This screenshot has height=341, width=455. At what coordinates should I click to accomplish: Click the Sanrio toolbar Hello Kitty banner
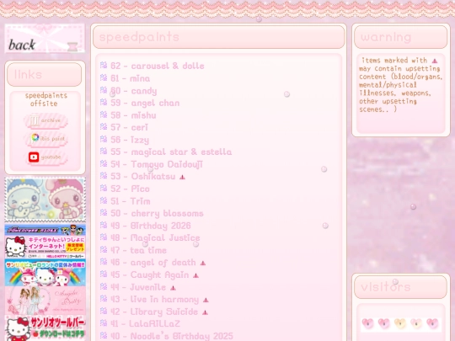45,328
